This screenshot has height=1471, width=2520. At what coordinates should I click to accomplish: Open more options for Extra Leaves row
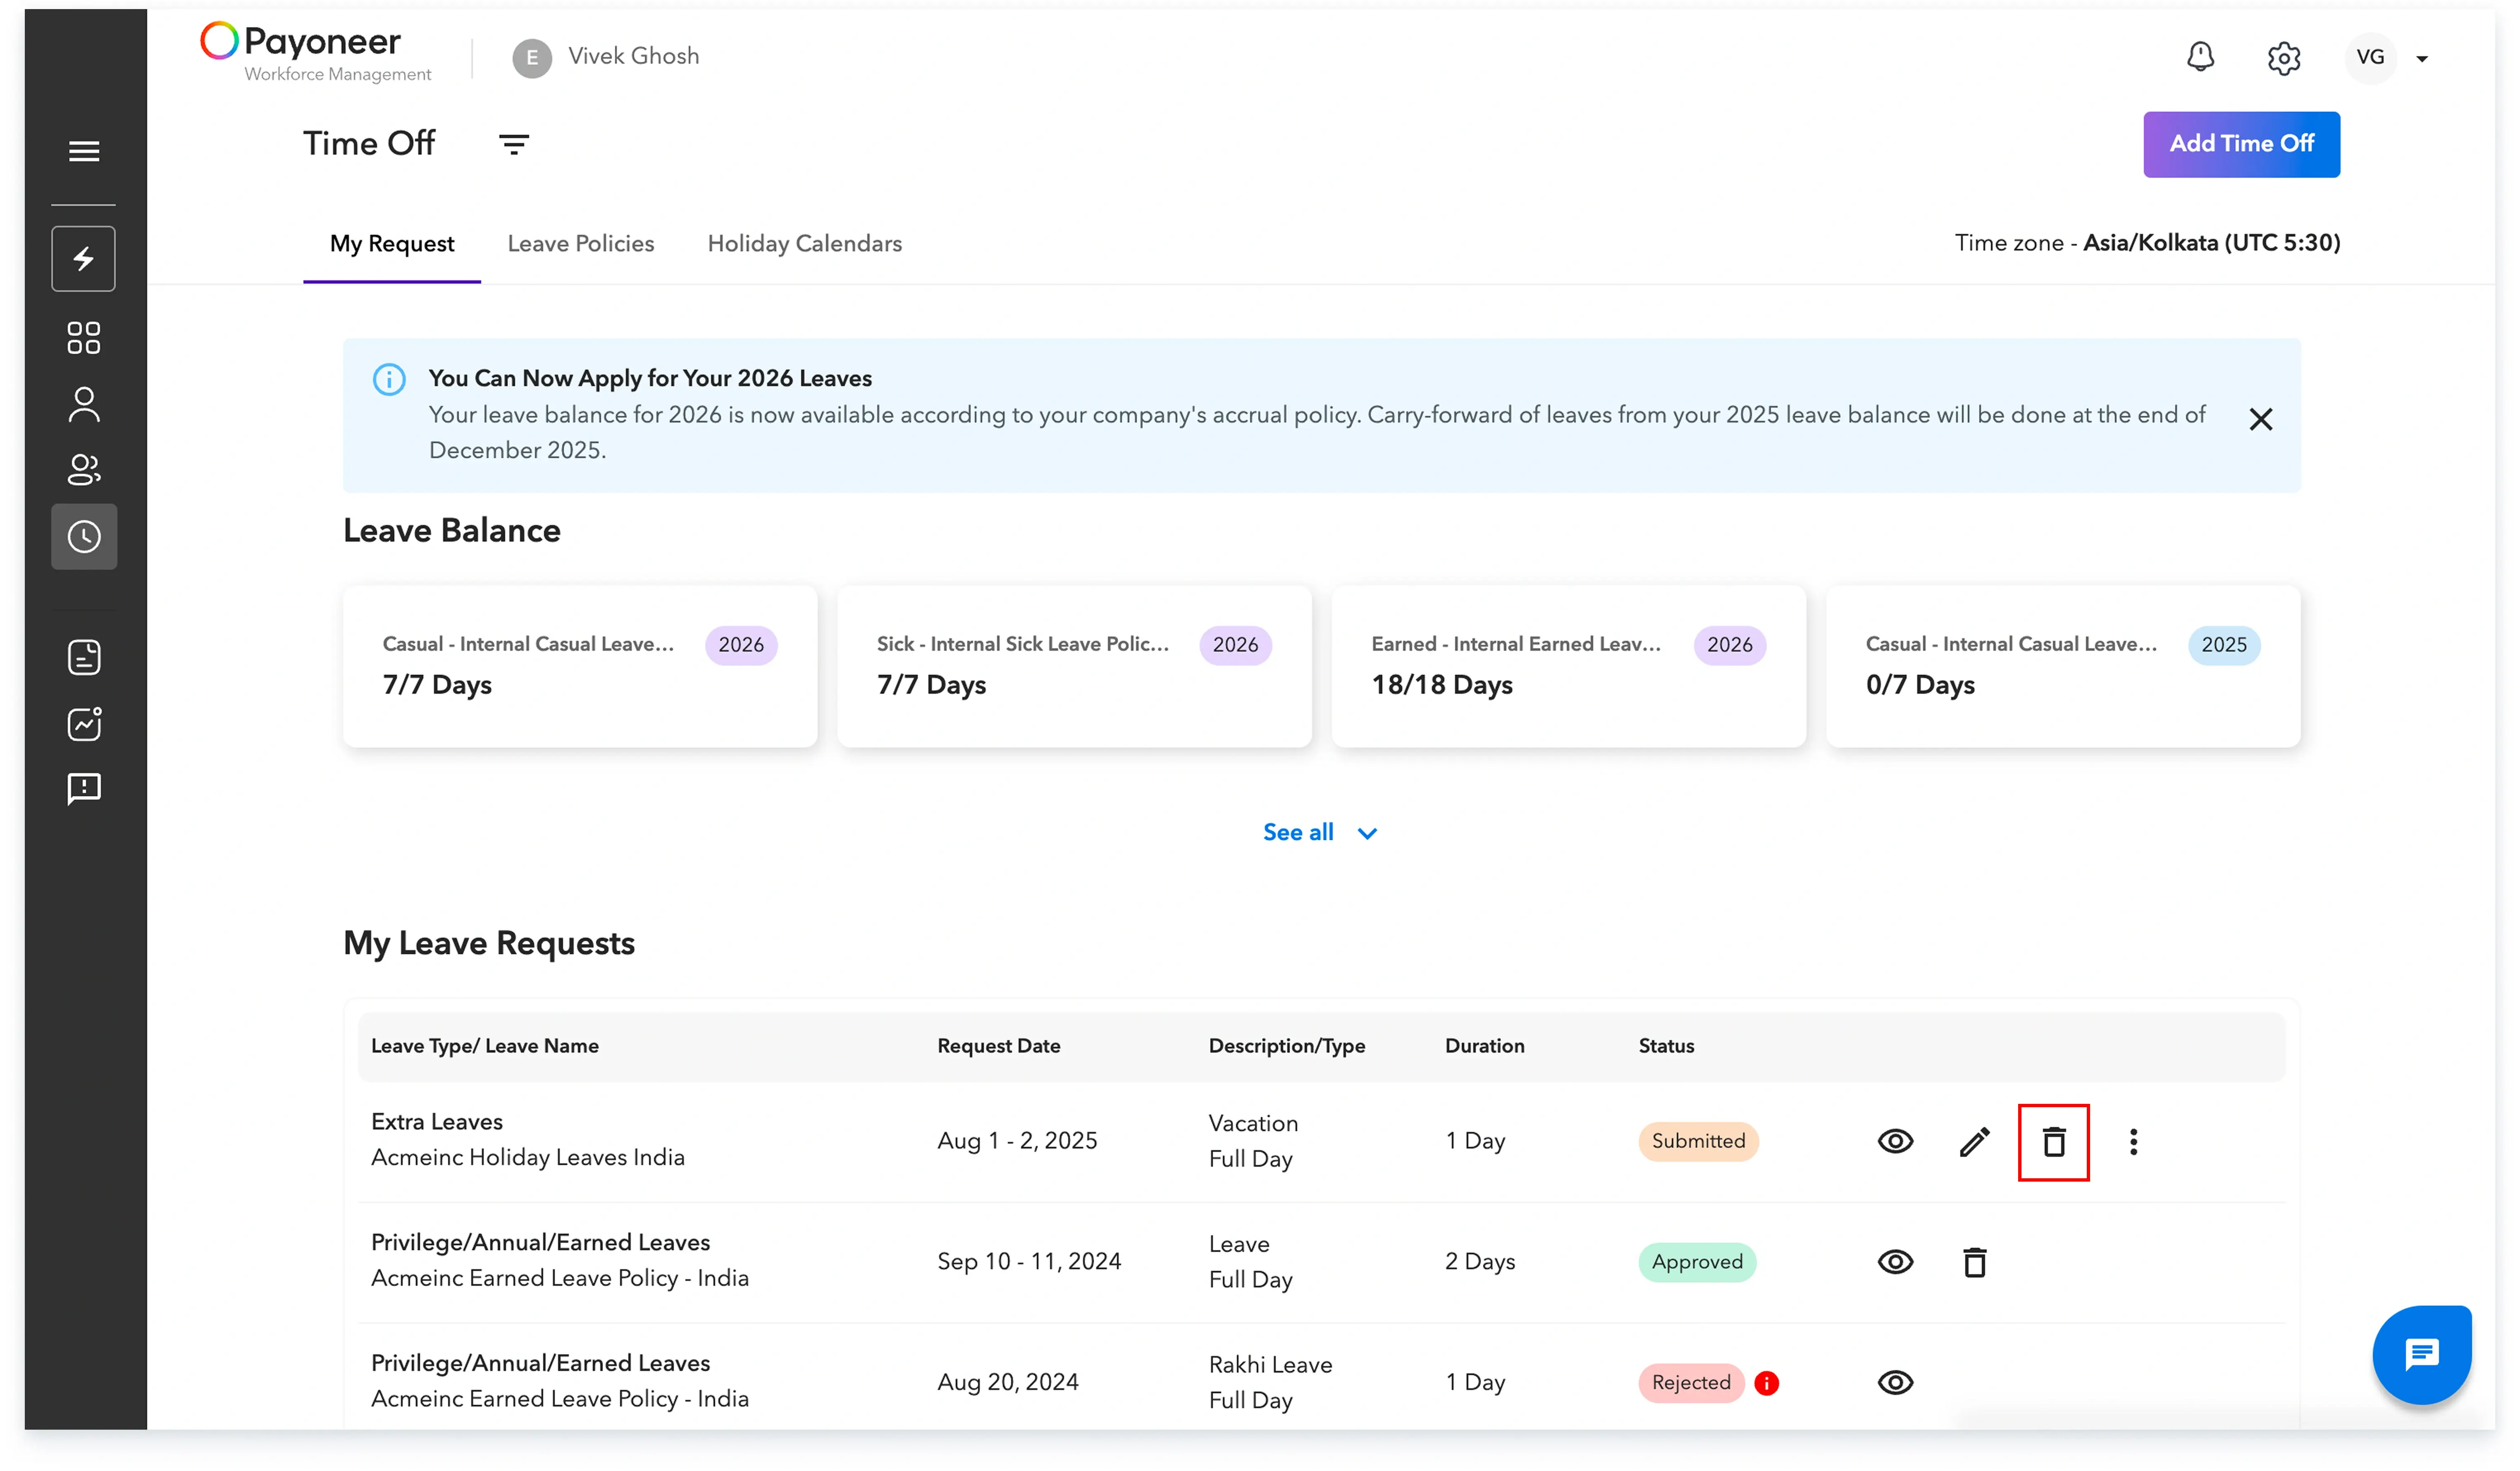(2133, 1141)
